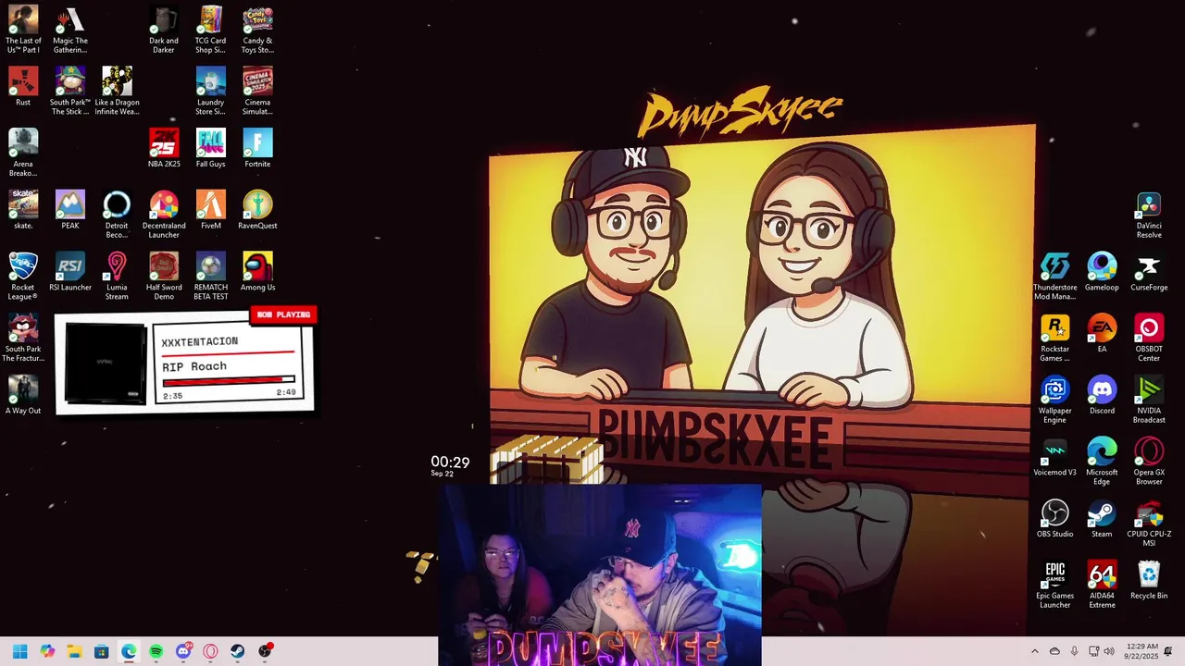
Task: Launch Half Sword Demo icon
Action: click(x=164, y=276)
